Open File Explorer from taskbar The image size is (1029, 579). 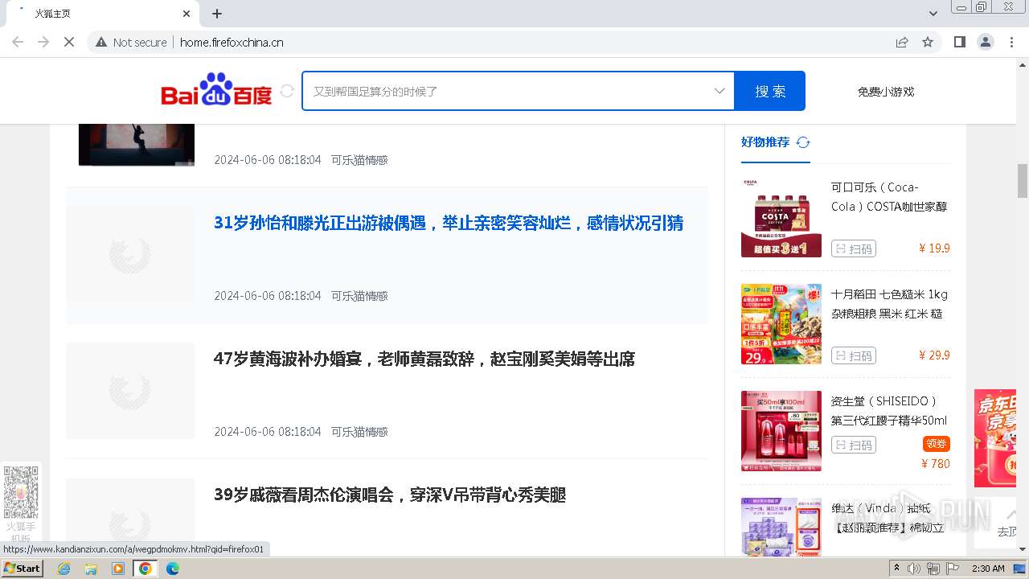pos(91,569)
